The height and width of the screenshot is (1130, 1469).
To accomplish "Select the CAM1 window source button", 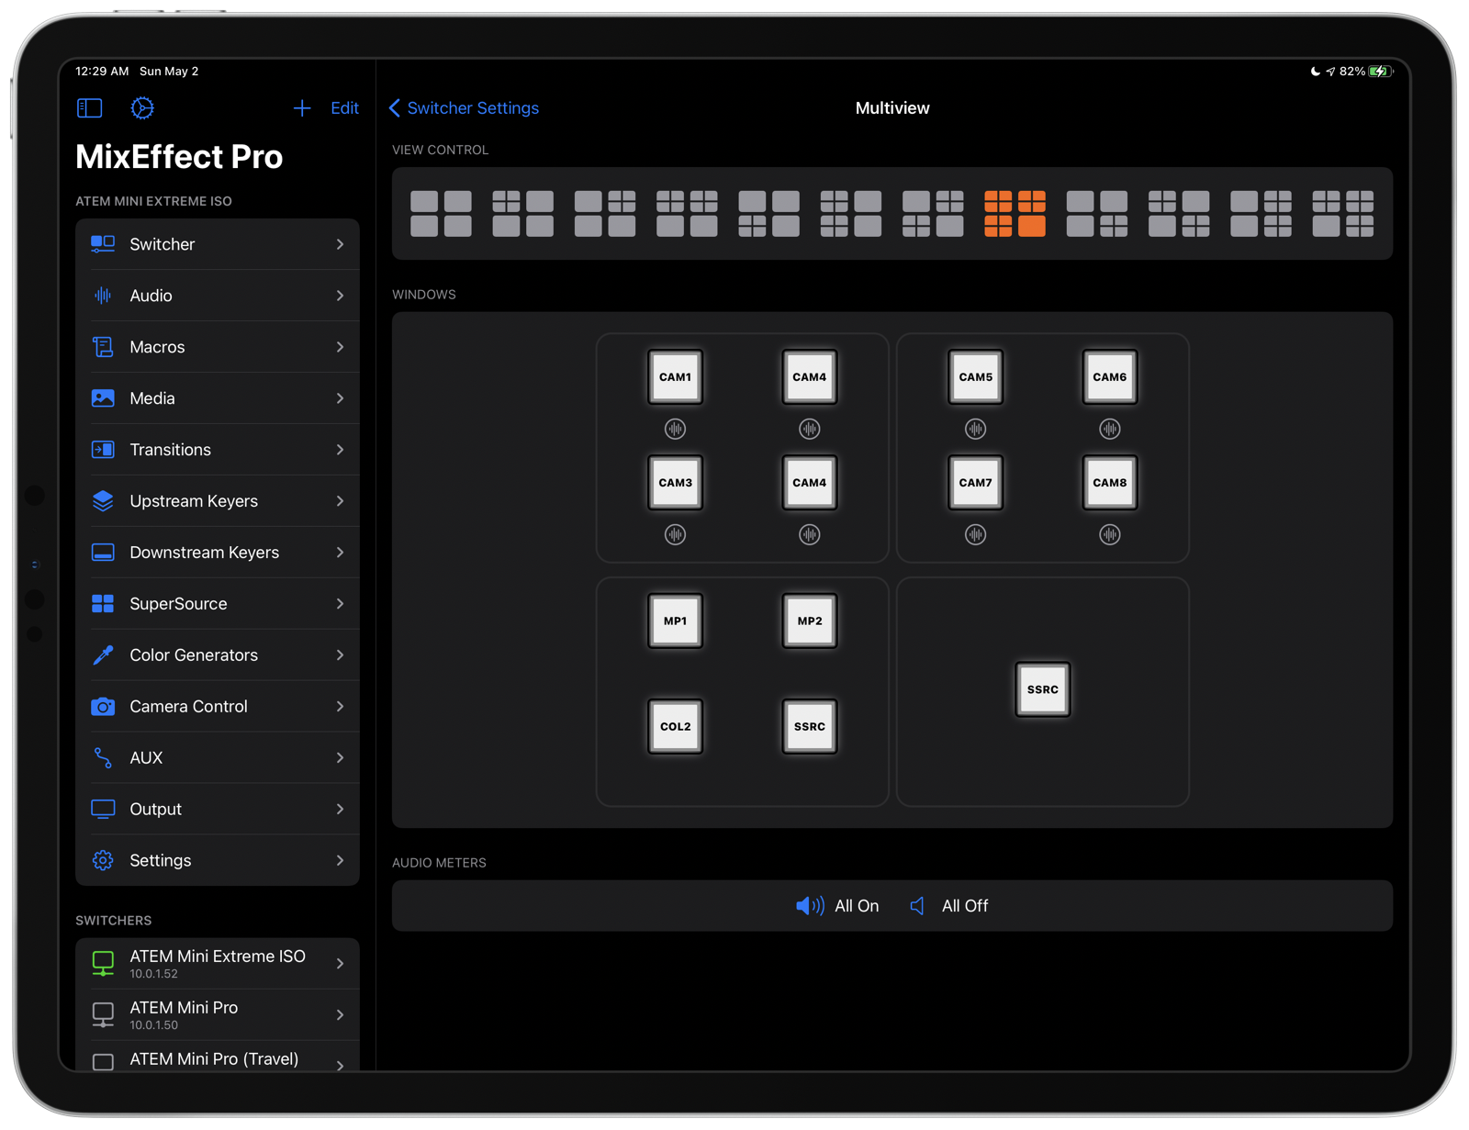I will [676, 377].
